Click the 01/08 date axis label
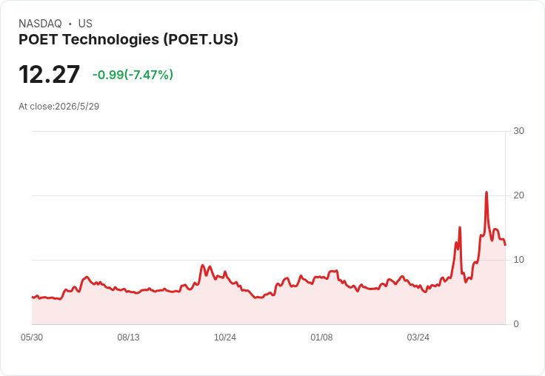This screenshot has width=545, height=376. pos(321,338)
